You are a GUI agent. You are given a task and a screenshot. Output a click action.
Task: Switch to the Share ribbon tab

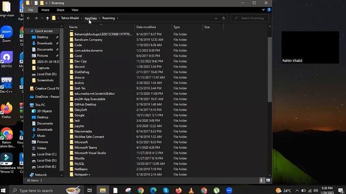tap(60, 10)
